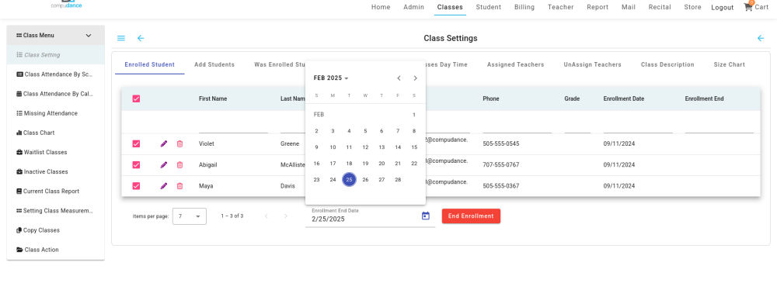Edit Violet Greene's enrollment with pencil icon
Screen dimensions: 777x283
pyautogui.click(x=164, y=143)
